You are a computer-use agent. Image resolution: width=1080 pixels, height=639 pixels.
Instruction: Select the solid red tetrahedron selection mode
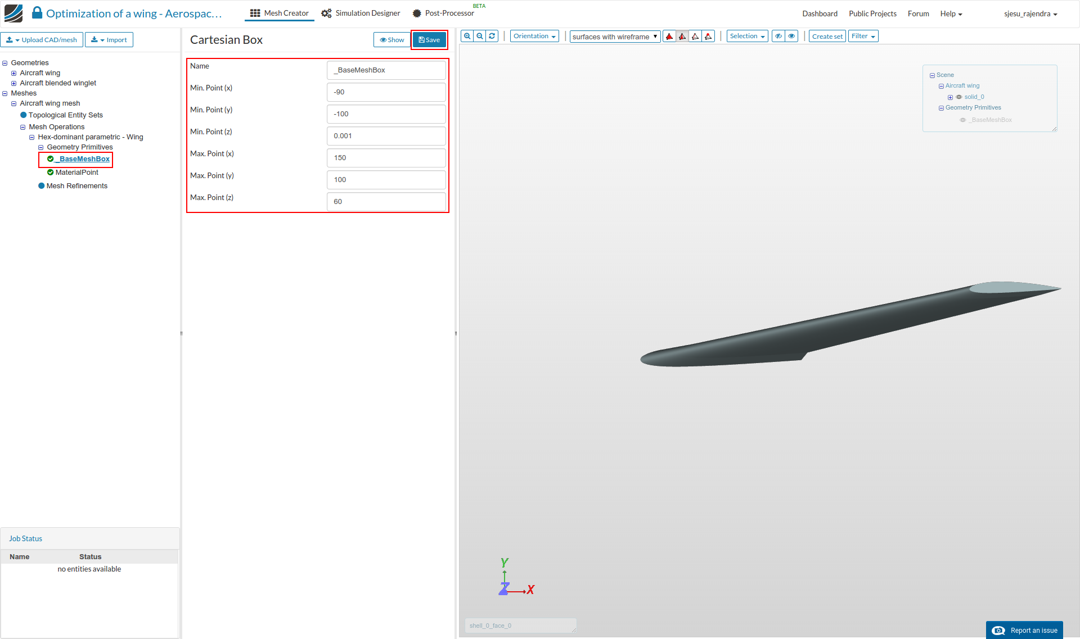click(669, 37)
